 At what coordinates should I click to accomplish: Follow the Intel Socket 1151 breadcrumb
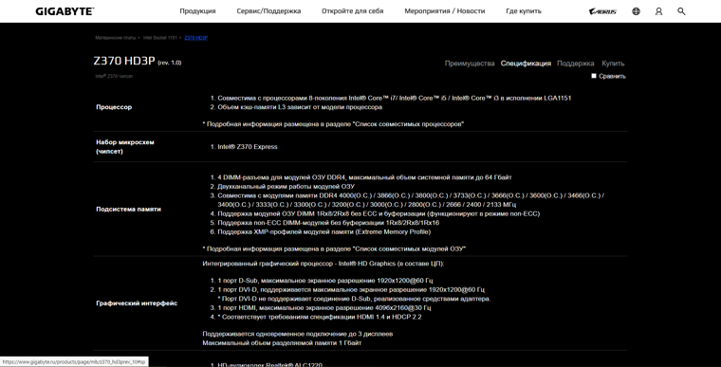[160, 38]
